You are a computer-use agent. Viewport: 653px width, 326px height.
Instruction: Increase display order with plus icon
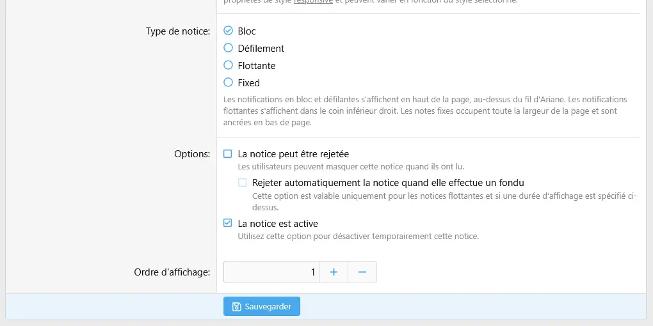tap(334, 272)
